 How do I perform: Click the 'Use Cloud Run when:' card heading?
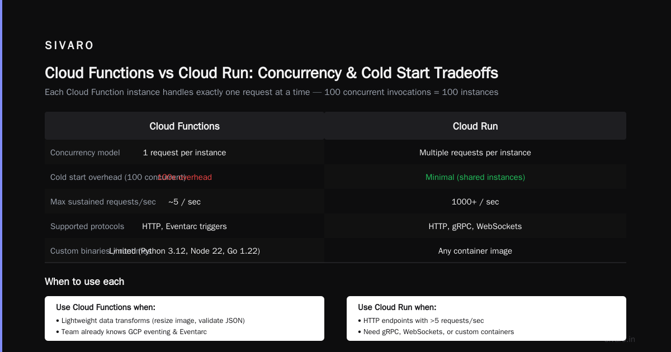click(397, 307)
